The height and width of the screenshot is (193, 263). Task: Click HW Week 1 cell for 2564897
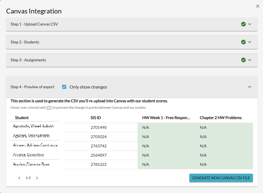(x=166, y=155)
